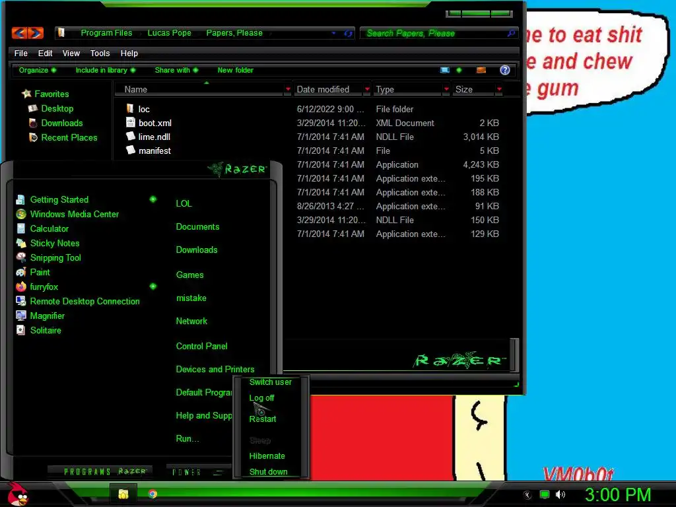Open Sticky Notes
Image resolution: width=676 pixels, height=507 pixels.
point(55,243)
